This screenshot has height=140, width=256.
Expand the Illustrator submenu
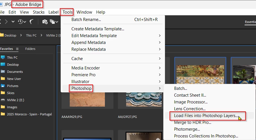pyautogui.click(x=160, y=82)
